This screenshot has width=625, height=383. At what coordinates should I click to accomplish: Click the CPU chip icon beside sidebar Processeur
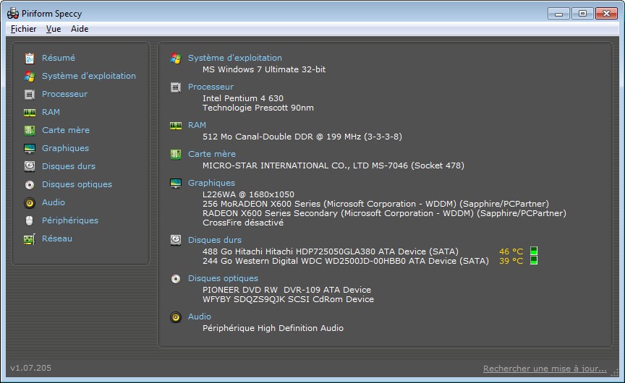[x=30, y=95]
